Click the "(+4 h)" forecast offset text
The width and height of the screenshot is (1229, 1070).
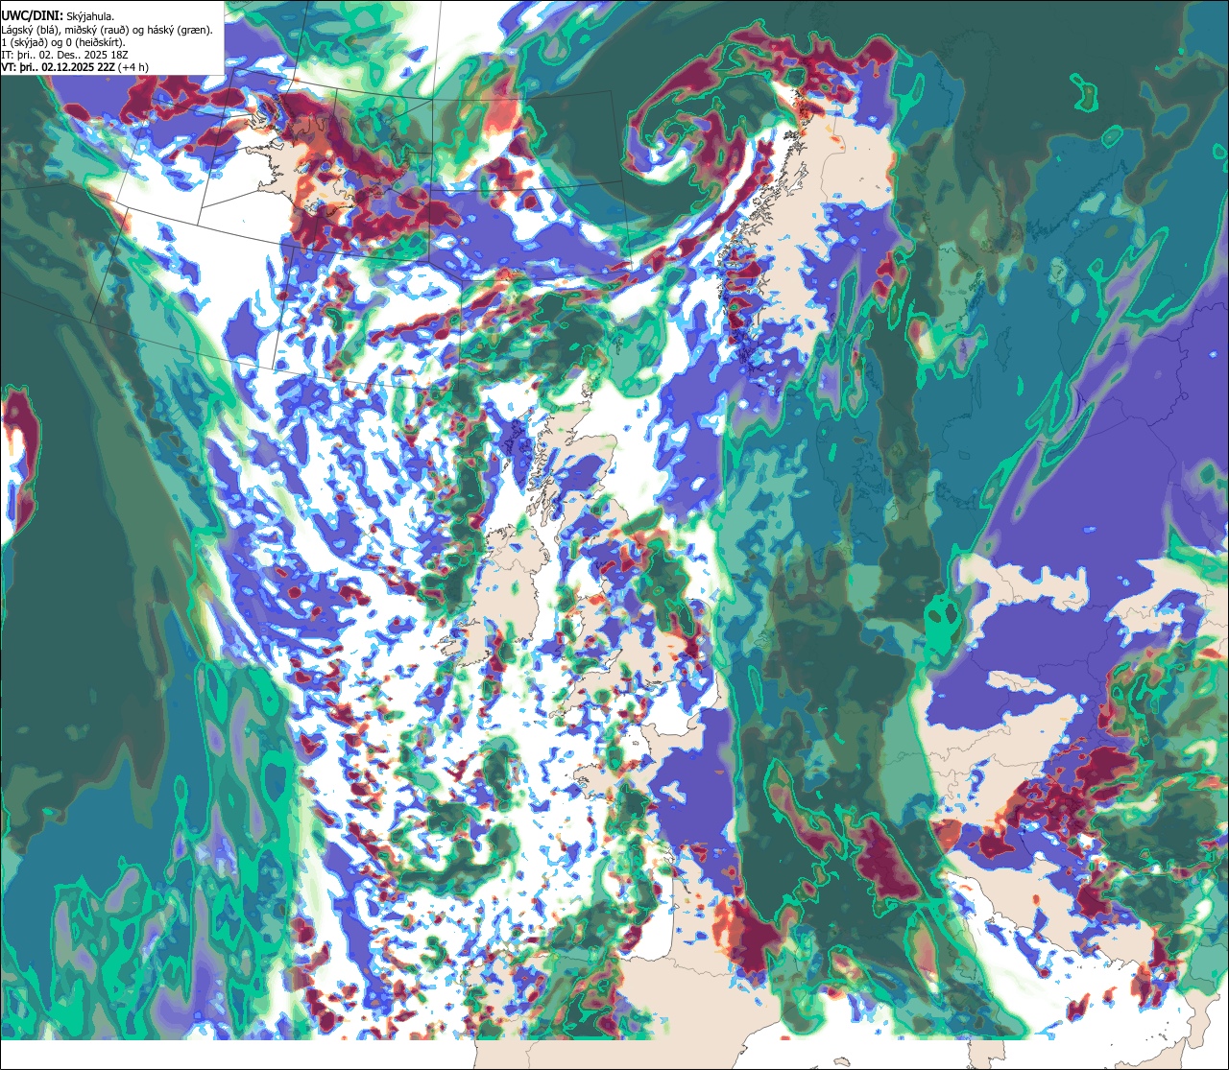(x=133, y=68)
